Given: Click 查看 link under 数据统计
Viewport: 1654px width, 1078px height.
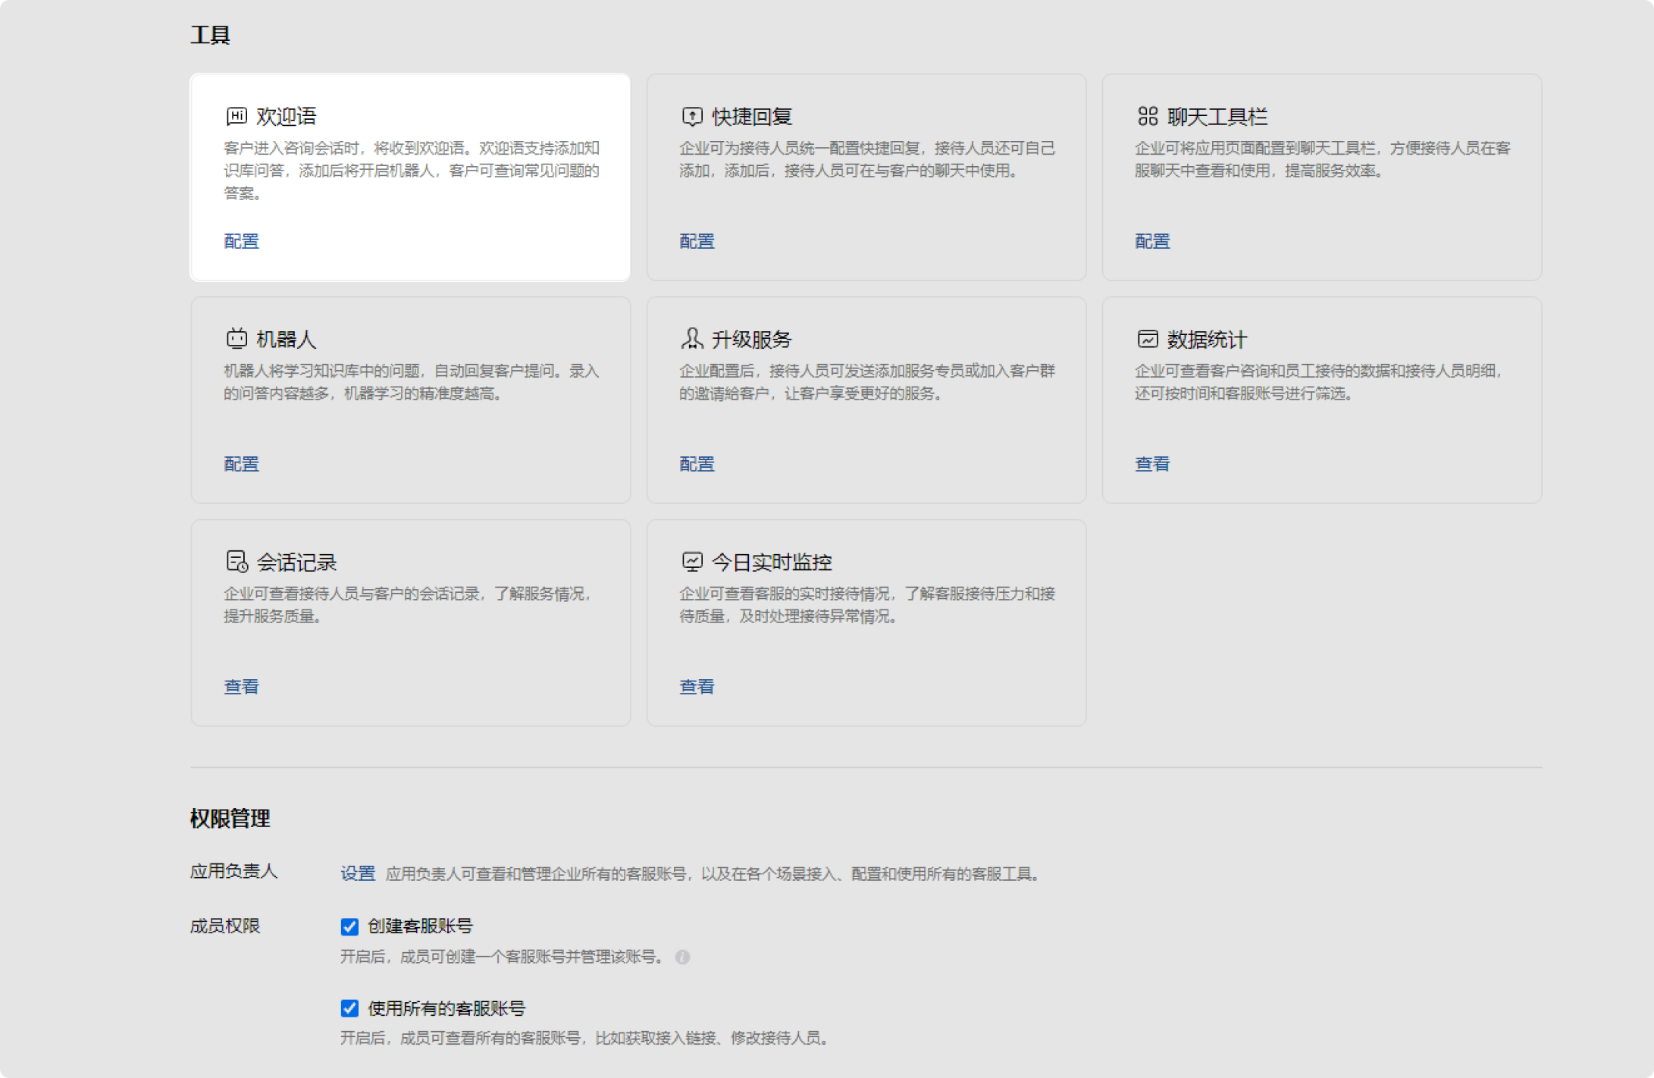Looking at the screenshot, I should coord(1152,464).
